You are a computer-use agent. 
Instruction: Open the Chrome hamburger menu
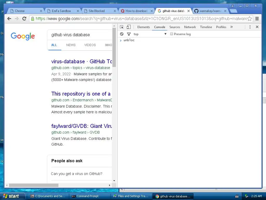[257, 18]
